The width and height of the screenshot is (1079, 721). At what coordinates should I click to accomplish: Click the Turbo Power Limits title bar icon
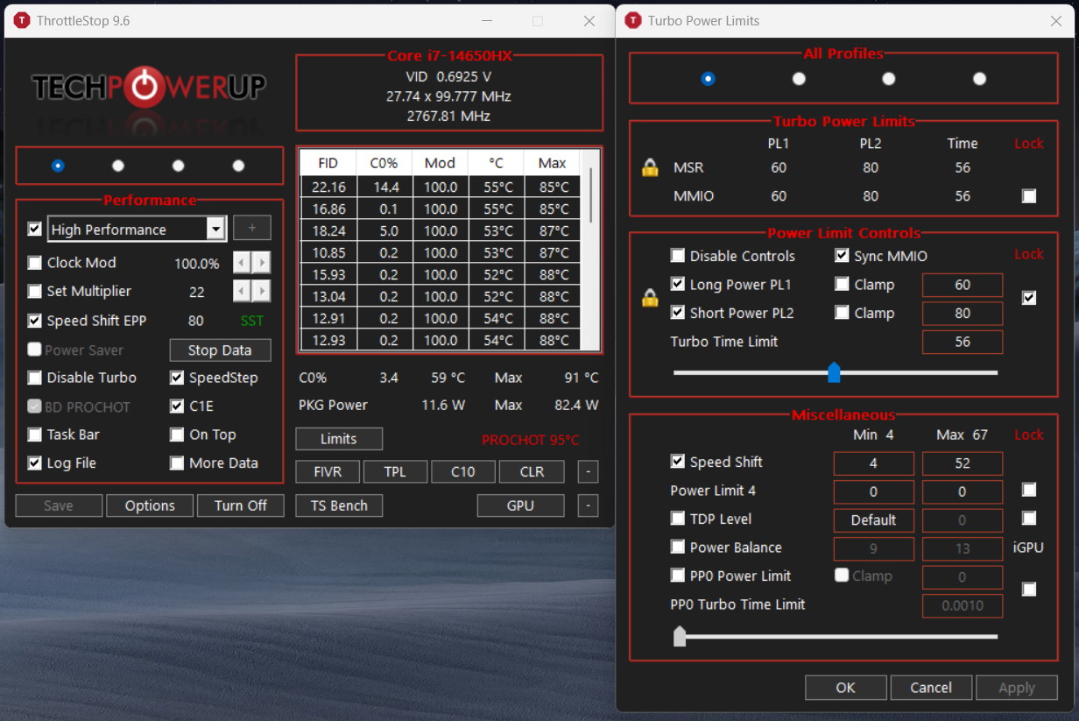pos(633,20)
